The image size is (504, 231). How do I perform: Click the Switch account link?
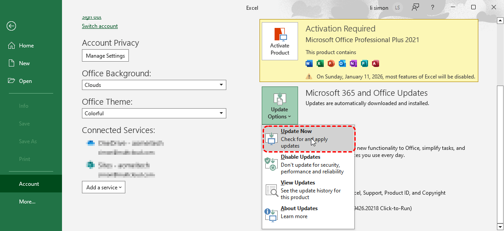(100, 26)
